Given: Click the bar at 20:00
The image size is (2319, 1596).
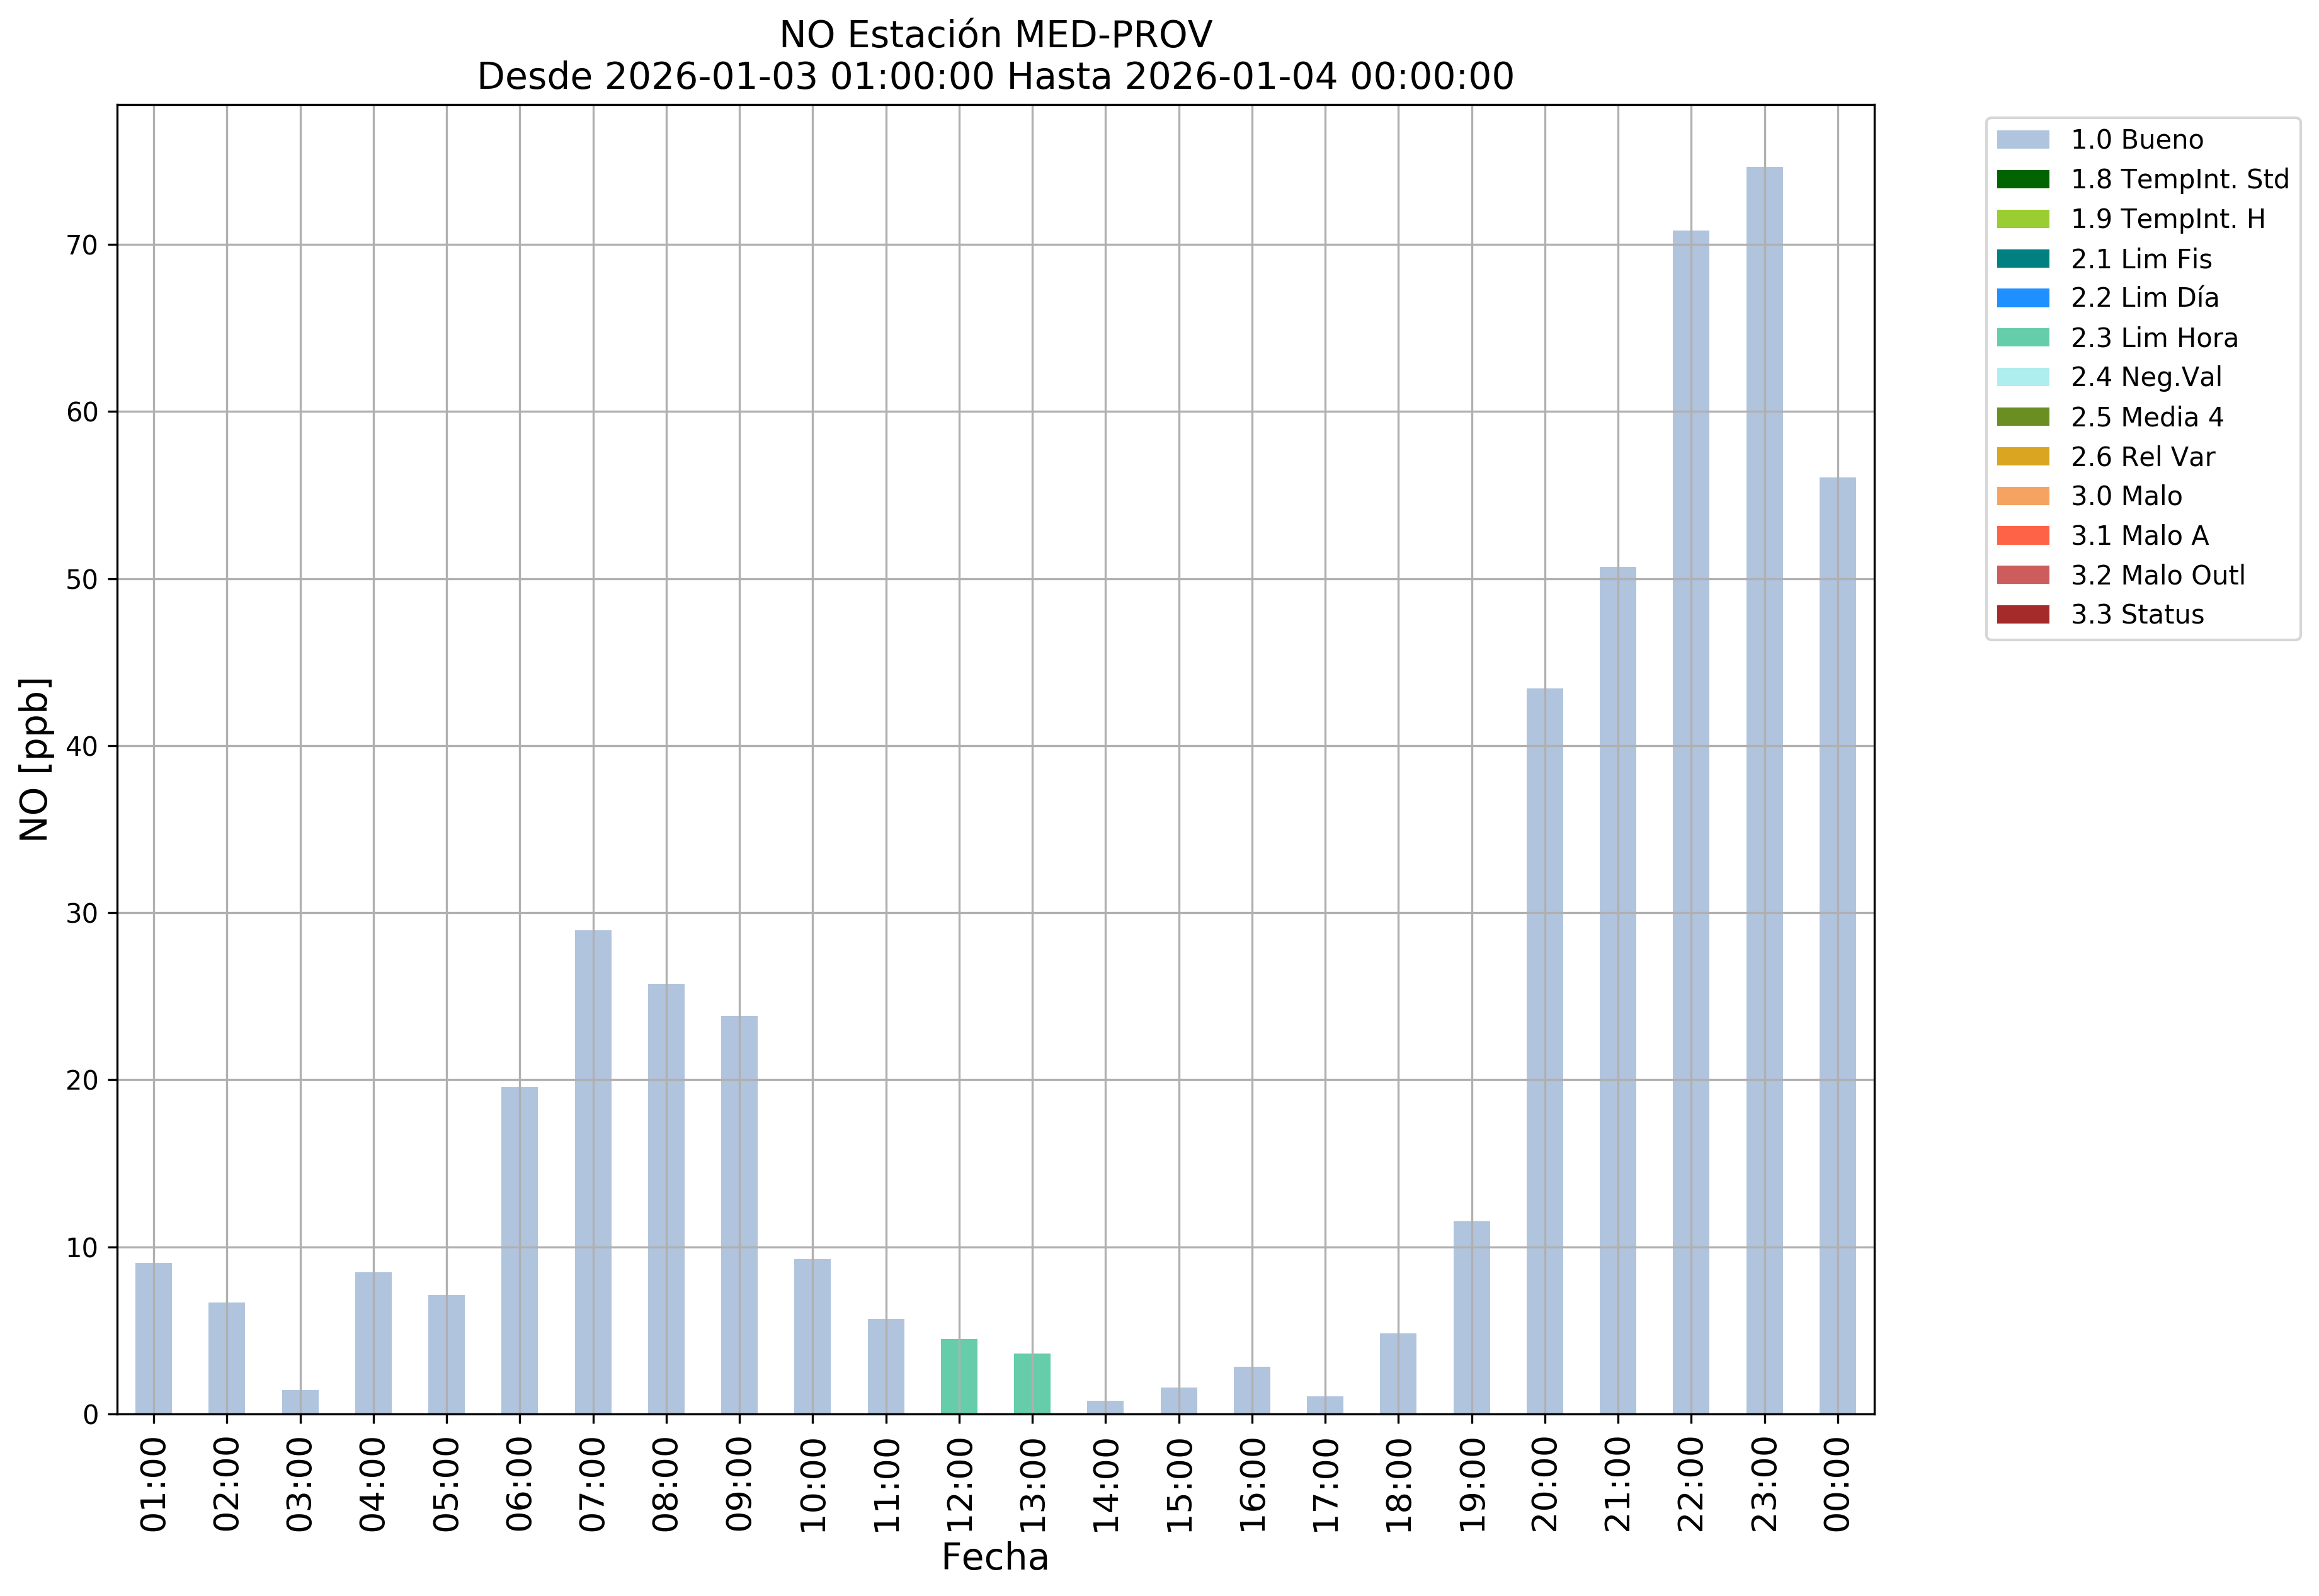Looking at the screenshot, I should coord(1545,1050).
